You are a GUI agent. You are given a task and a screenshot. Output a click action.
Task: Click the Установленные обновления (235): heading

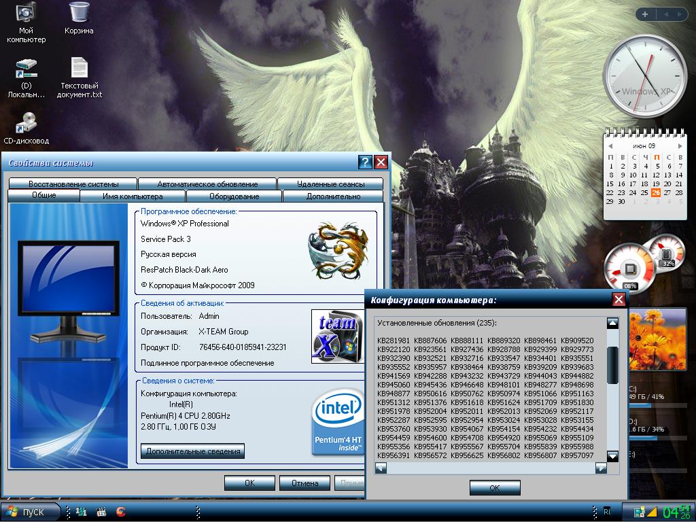(x=437, y=323)
